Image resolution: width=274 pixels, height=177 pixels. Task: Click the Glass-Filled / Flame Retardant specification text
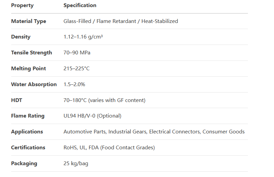[121, 21]
